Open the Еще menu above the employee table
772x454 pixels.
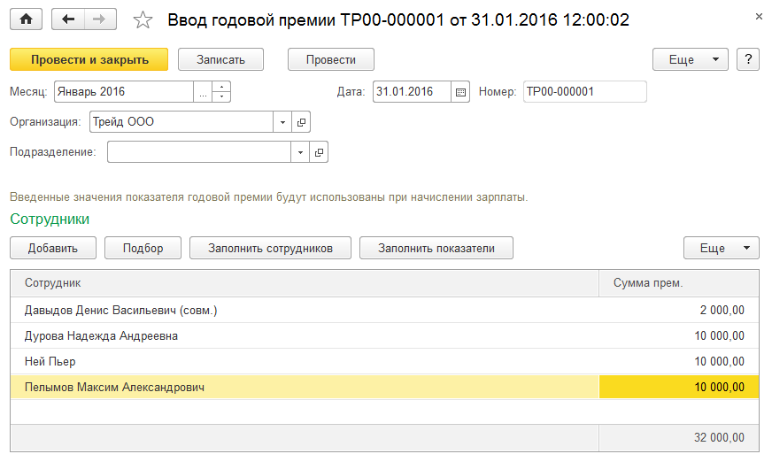pyautogui.click(x=721, y=248)
